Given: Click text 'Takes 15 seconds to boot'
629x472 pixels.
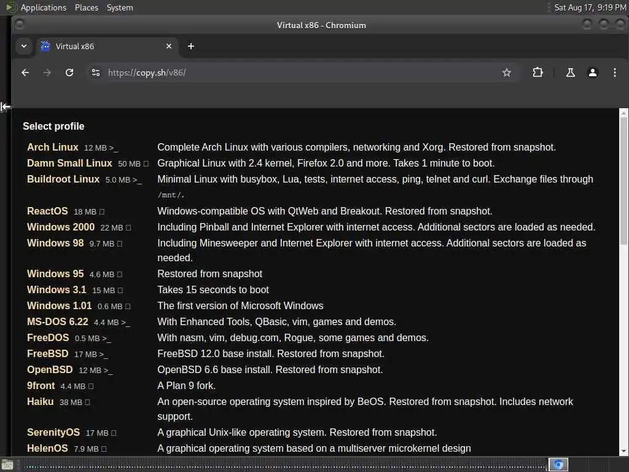Looking at the screenshot, I should [213, 290].
